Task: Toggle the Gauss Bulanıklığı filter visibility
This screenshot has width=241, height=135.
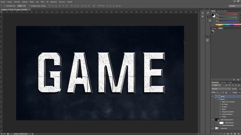Action: pos(220,125)
